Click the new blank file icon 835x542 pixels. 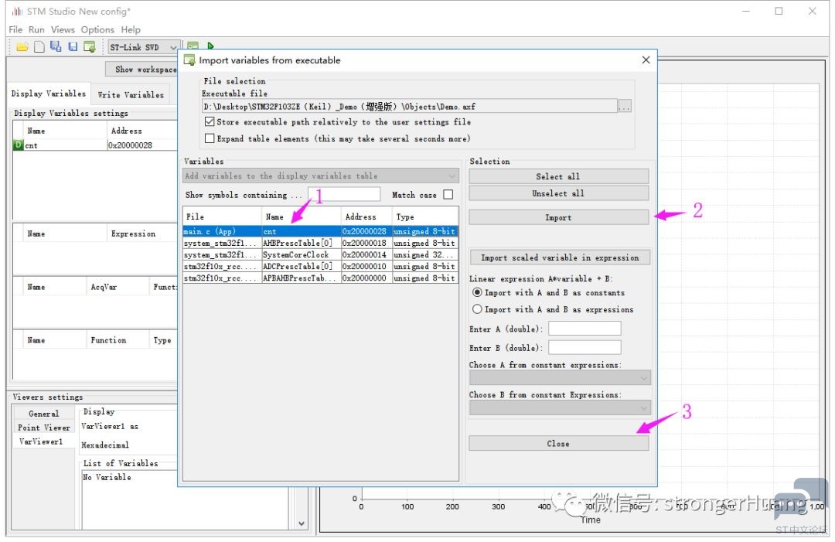coord(39,47)
